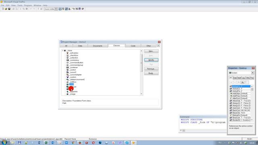This screenshot has height=145, width=258.
Task: Open the Screen object dropdown in Properties
Action: (253, 72)
